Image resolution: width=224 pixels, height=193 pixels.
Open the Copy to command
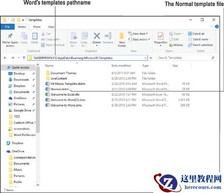click(x=84, y=40)
